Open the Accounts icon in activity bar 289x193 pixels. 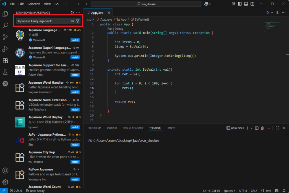pyautogui.click(x=5, y=170)
